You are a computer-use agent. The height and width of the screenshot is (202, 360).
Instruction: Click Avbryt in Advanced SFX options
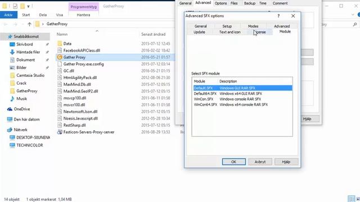[x=260, y=162]
